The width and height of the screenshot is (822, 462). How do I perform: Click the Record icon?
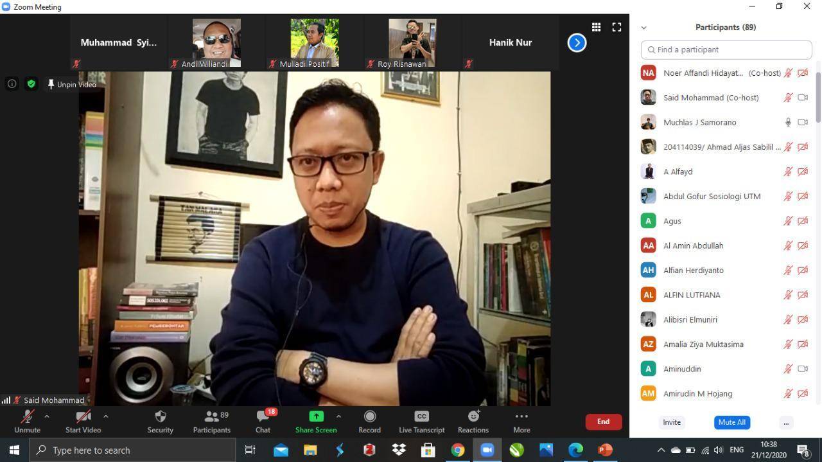[x=369, y=417]
